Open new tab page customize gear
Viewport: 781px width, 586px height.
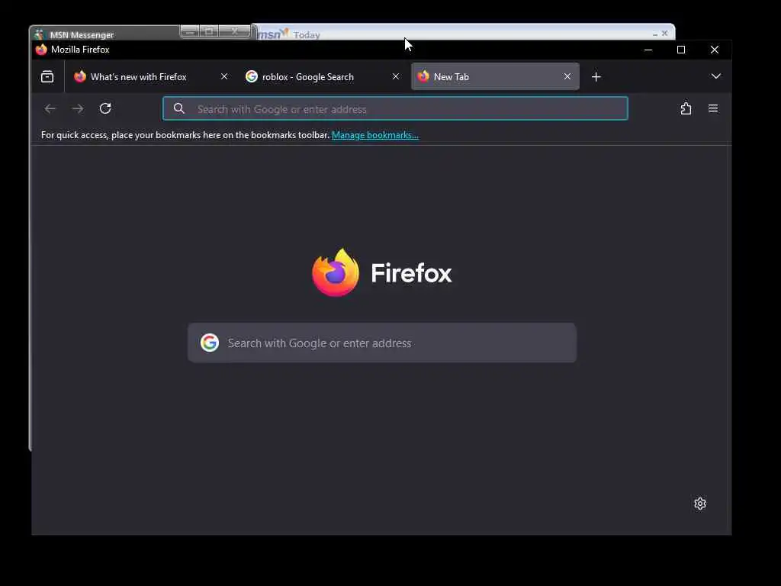(x=700, y=504)
